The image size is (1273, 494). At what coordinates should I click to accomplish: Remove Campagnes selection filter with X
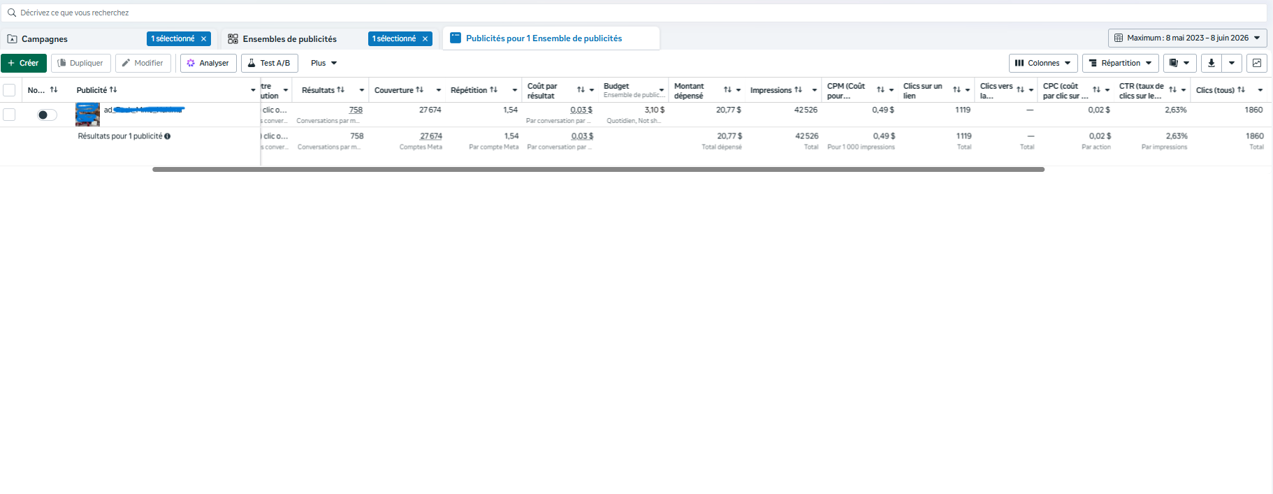203,39
